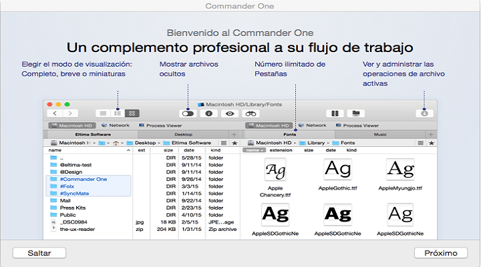
Task: Click the network computer toolbar icon
Action: (x=356, y=113)
